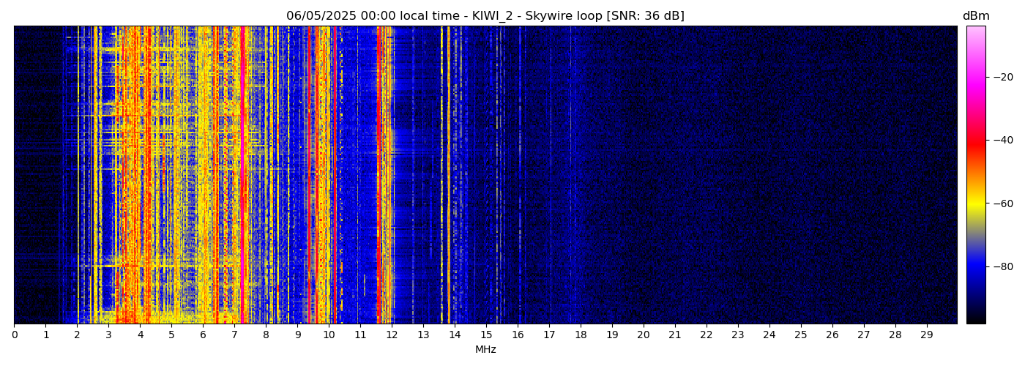Click the yellow signal line near 13.6 MHz
The width and height of the screenshot is (1025, 366).
(442, 176)
